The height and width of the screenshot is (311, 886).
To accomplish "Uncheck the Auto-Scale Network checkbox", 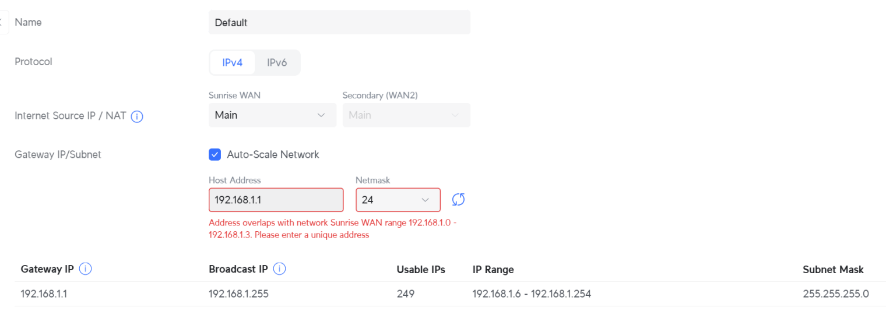I will pyautogui.click(x=215, y=155).
